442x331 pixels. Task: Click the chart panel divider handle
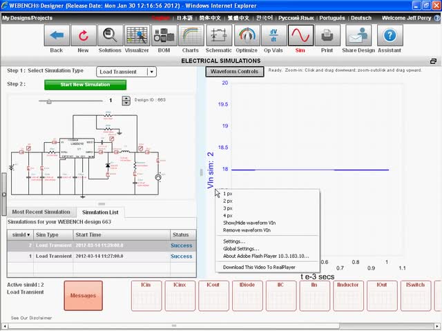tap(201, 172)
